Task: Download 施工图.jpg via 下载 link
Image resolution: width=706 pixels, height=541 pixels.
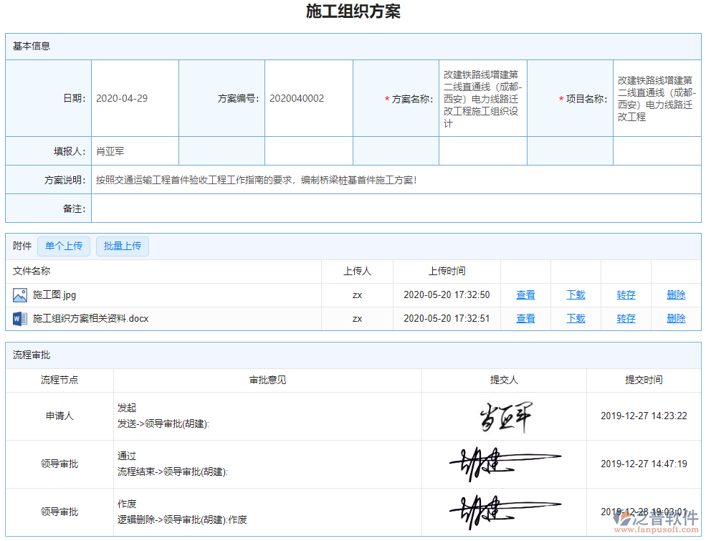Action: point(575,295)
